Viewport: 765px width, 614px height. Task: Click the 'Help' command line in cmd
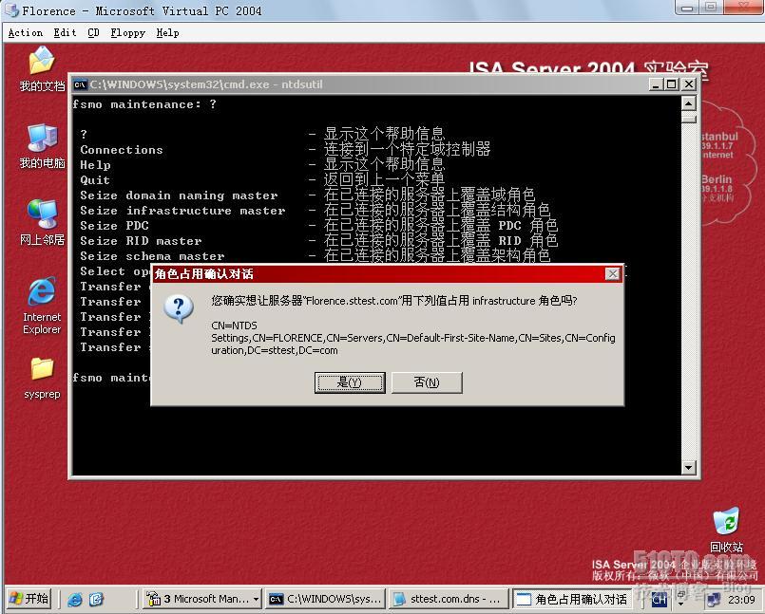tap(95, 165)
